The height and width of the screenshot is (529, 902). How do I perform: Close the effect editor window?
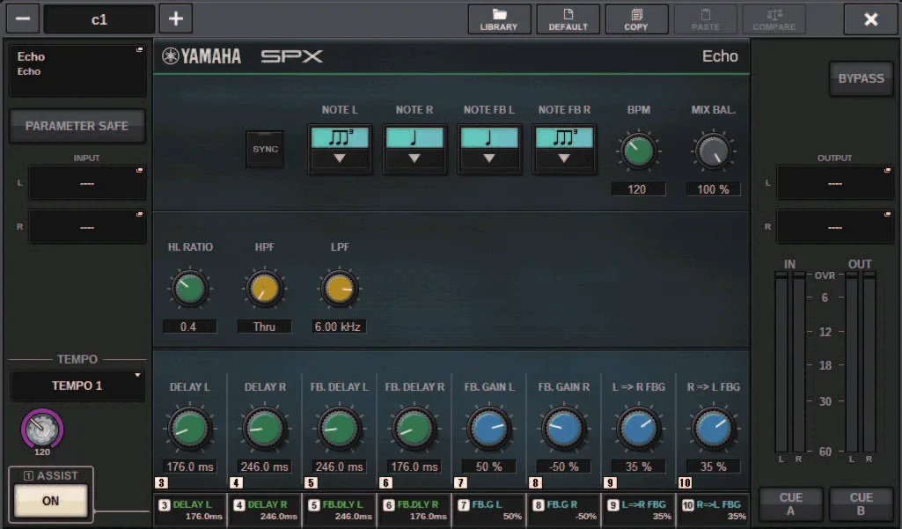[871, 19]
